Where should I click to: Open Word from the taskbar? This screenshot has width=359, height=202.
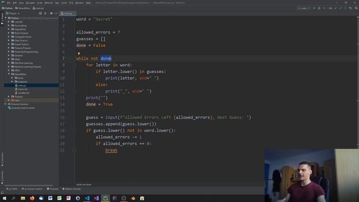coord(50,198)
